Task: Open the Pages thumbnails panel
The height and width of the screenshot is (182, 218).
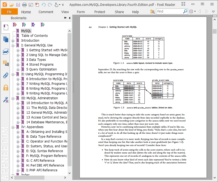Action: (x=6, y=39)
